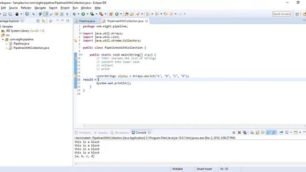The height and width of the screenshot is (172, 306).
Task: Toggle Show Console on Standard Out
Action: pyautogui.click(x=269, y=133)
